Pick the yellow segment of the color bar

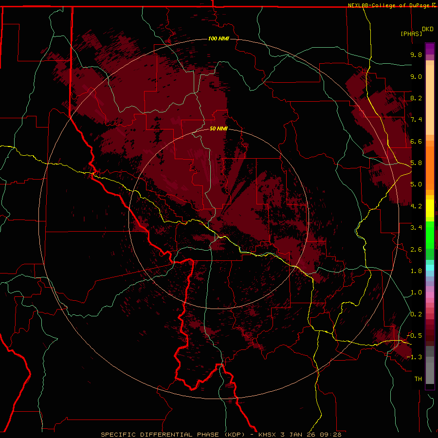pyautogui.click(x=430, y=208)
